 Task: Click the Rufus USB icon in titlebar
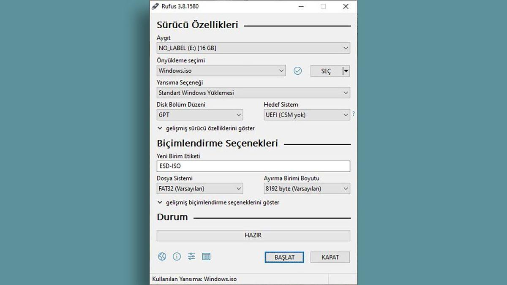[x=155, y=6]
